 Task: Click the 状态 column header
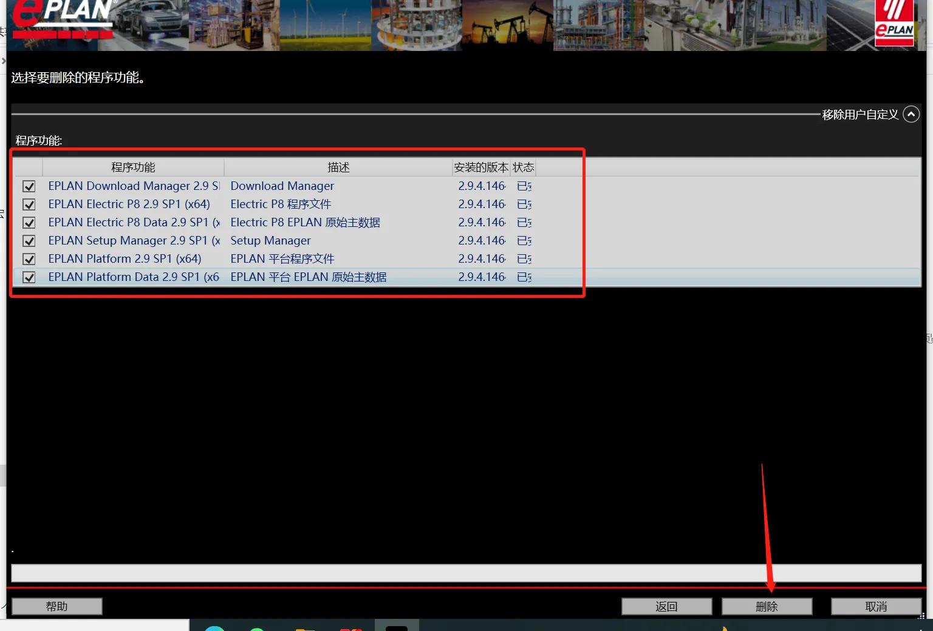(x=523, y=167)
